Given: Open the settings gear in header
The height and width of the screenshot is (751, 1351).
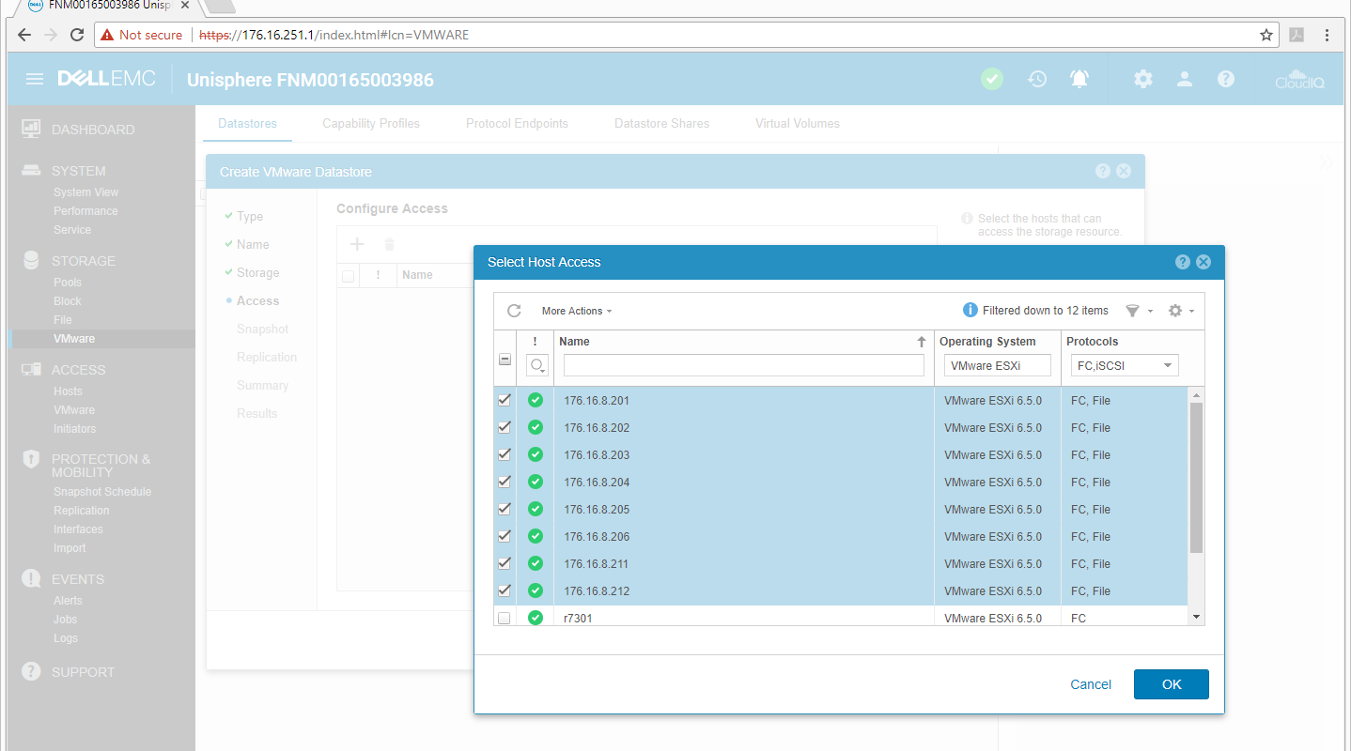Looking at the screenshot, I should click(x=1142, y=79).
